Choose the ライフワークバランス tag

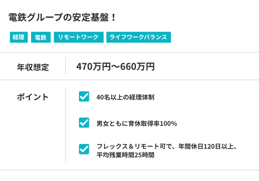[x=139, y=37]
